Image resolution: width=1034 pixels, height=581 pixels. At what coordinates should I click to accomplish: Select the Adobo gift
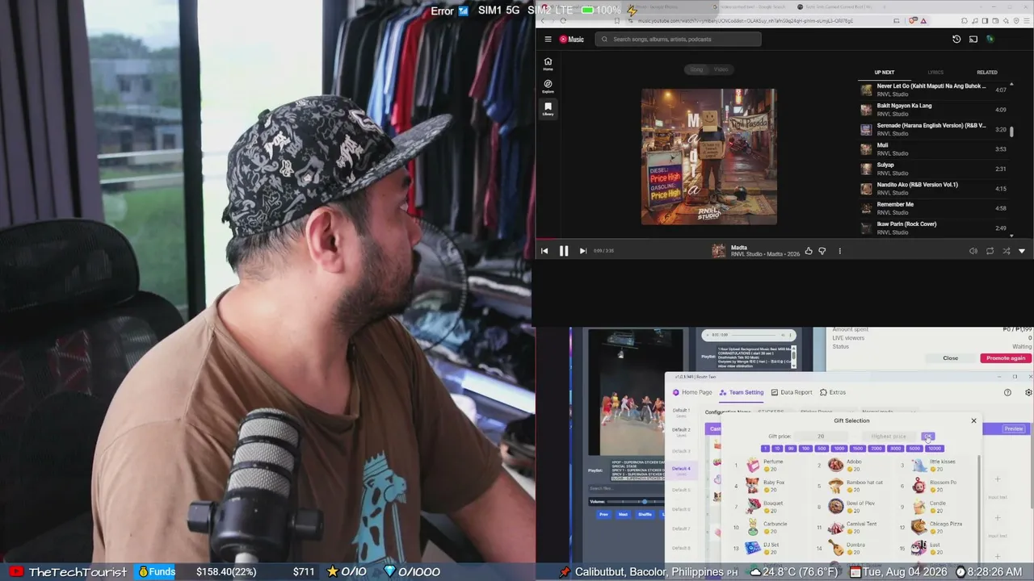[846, 465]
